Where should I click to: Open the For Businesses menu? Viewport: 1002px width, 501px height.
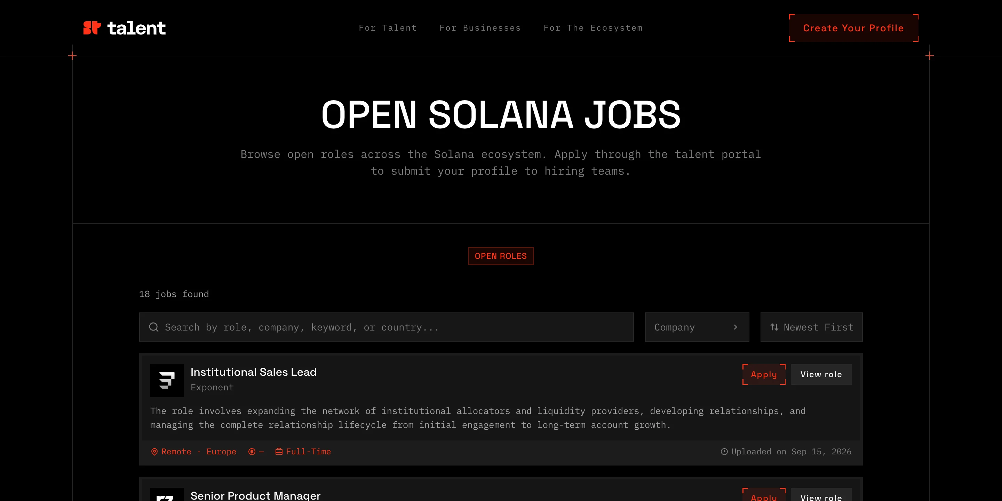480,28
